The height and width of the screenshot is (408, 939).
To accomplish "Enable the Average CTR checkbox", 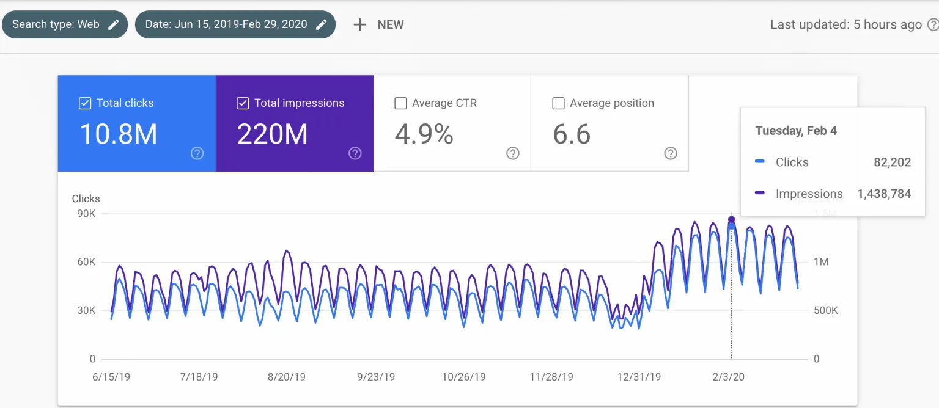I will (x=400, y=103).
